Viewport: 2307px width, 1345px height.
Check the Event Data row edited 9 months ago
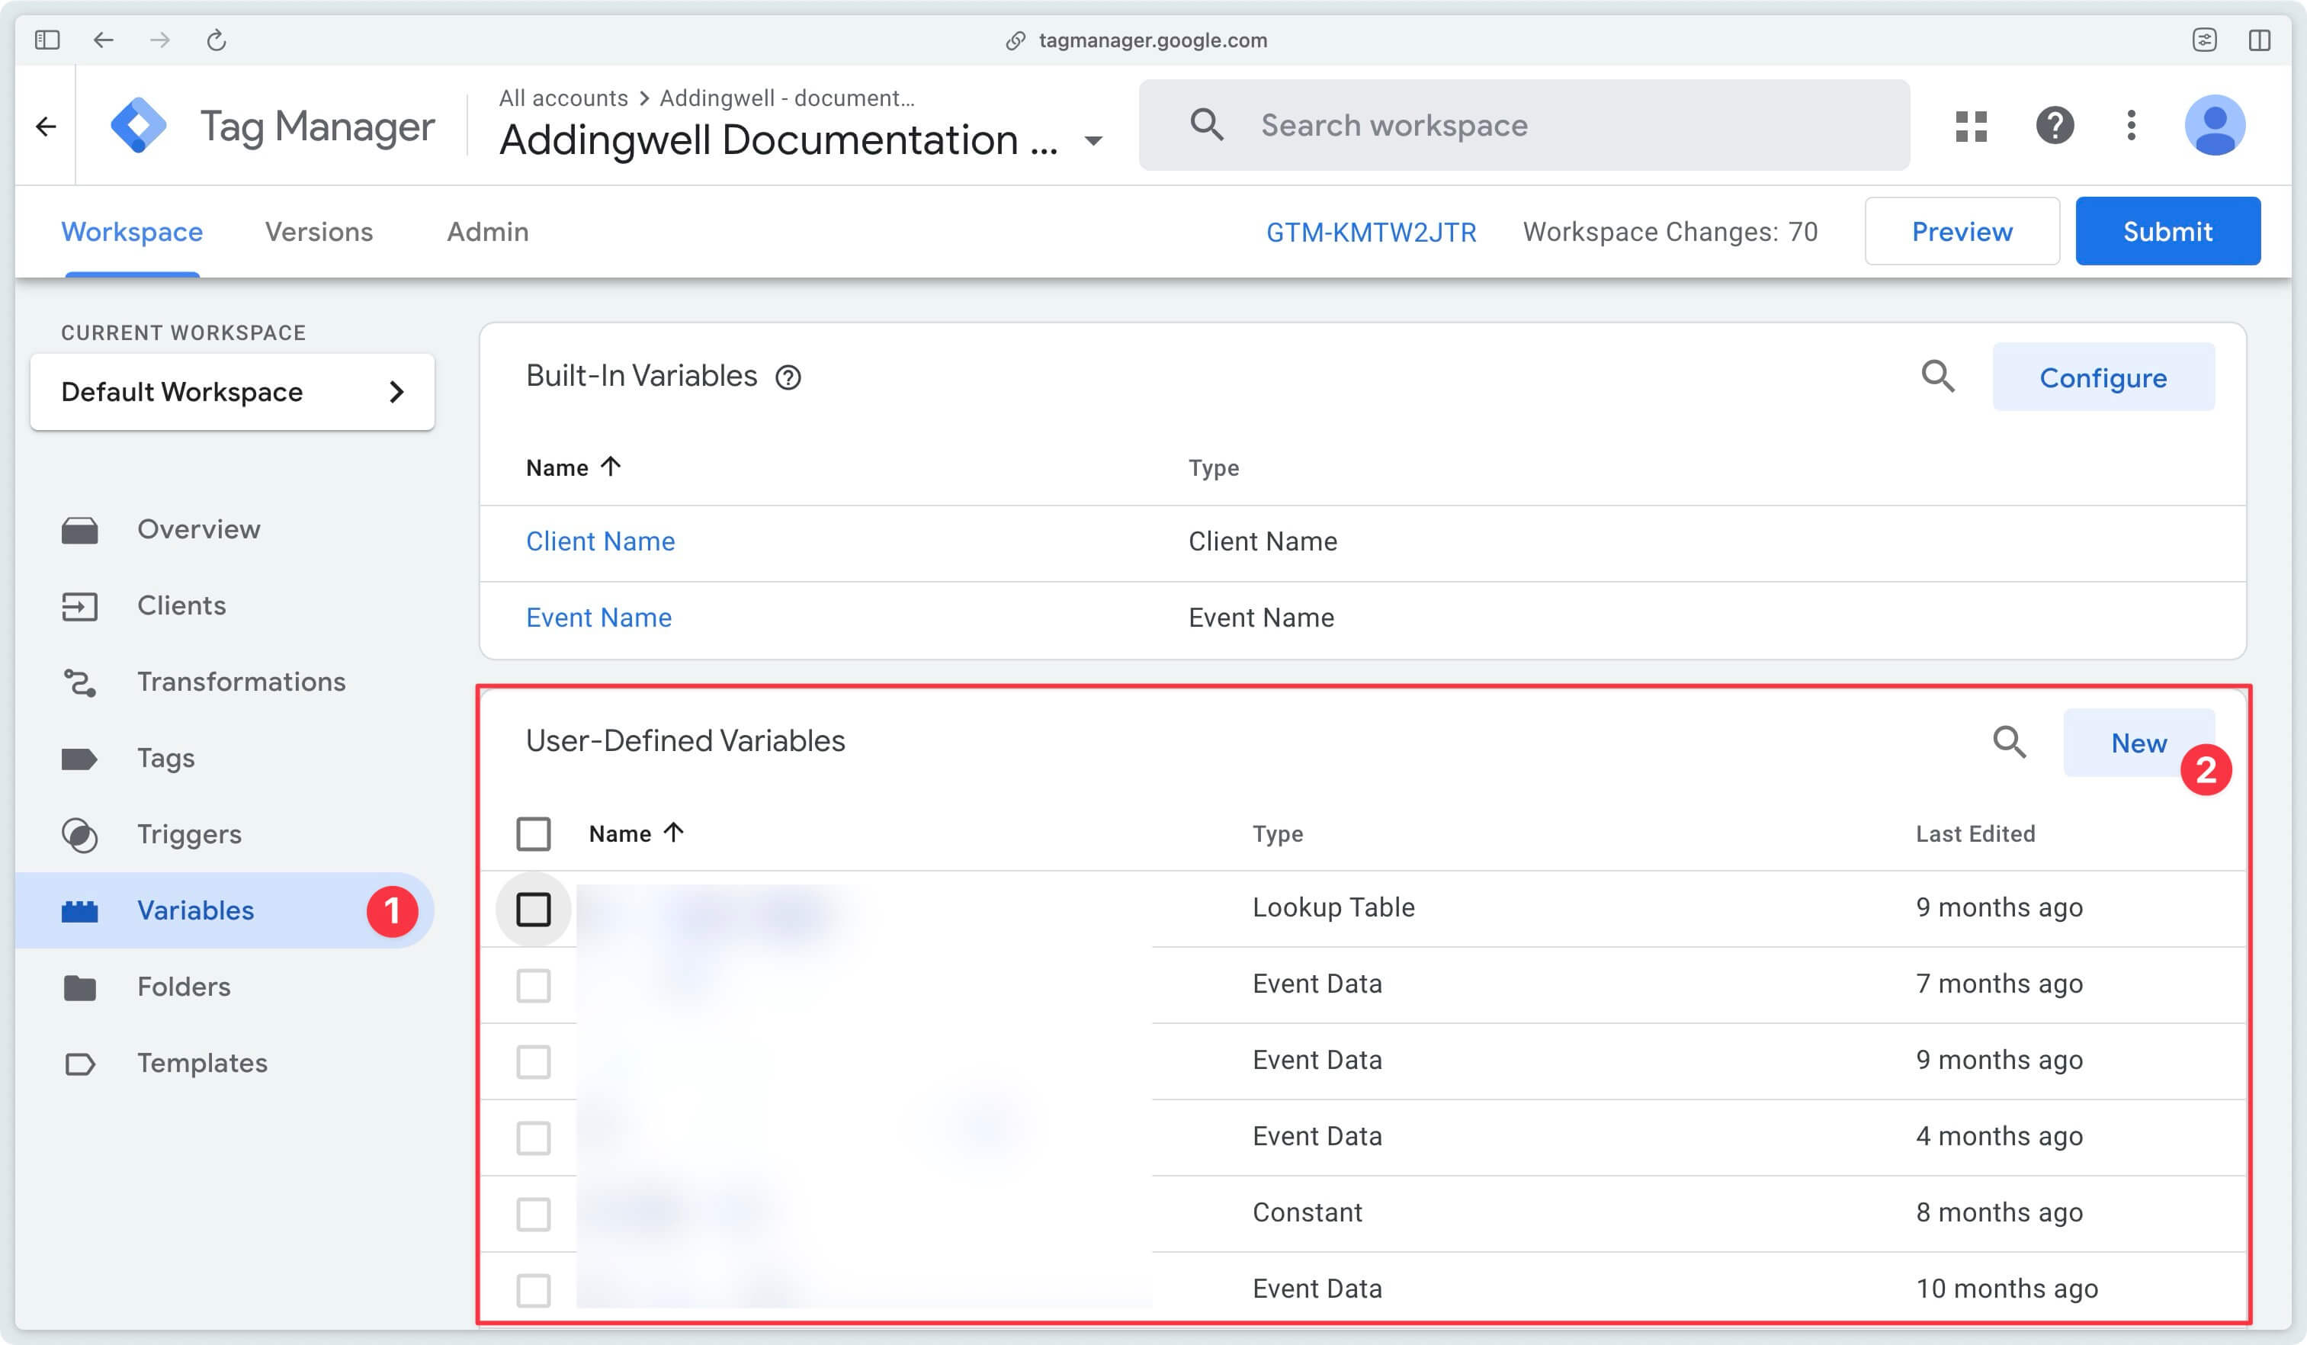point(534,1062)
